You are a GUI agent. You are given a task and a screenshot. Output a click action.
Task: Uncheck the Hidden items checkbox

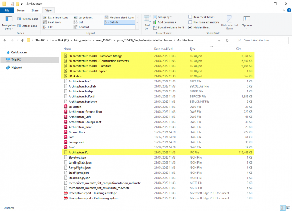click(190, 27)
